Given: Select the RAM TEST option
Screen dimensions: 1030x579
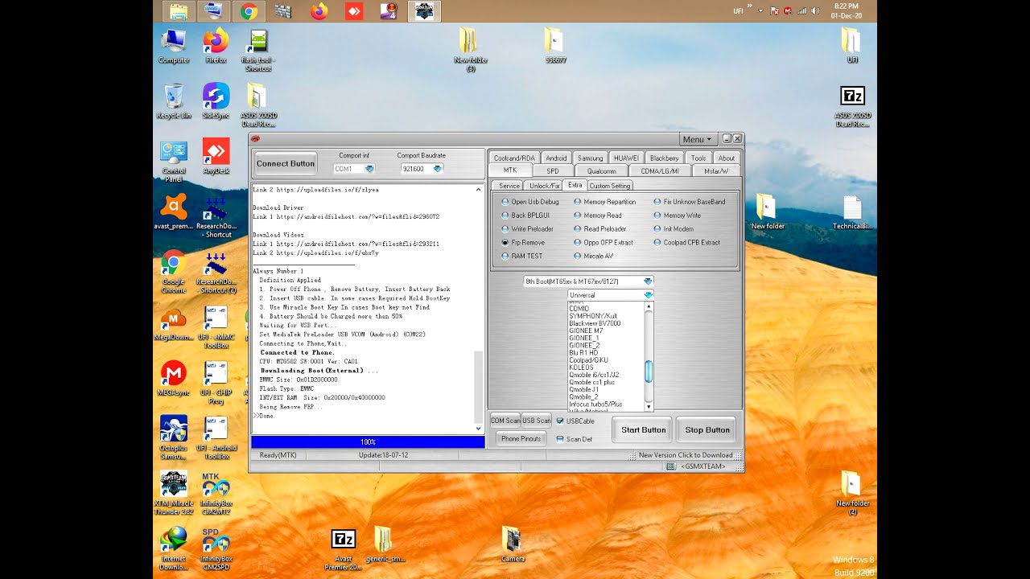Looking at the screenshot, I should pos(521,256).
